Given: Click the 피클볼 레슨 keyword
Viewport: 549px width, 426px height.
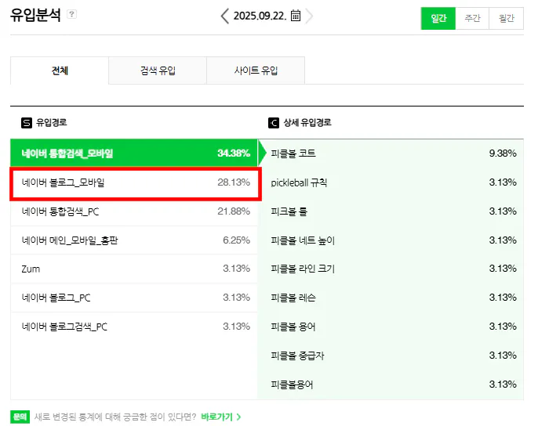Looking at the screenshot, I should click(293, 298).
